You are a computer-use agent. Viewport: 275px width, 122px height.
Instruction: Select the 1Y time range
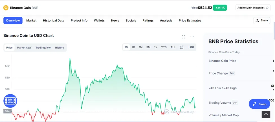click(x=156, y=47)
